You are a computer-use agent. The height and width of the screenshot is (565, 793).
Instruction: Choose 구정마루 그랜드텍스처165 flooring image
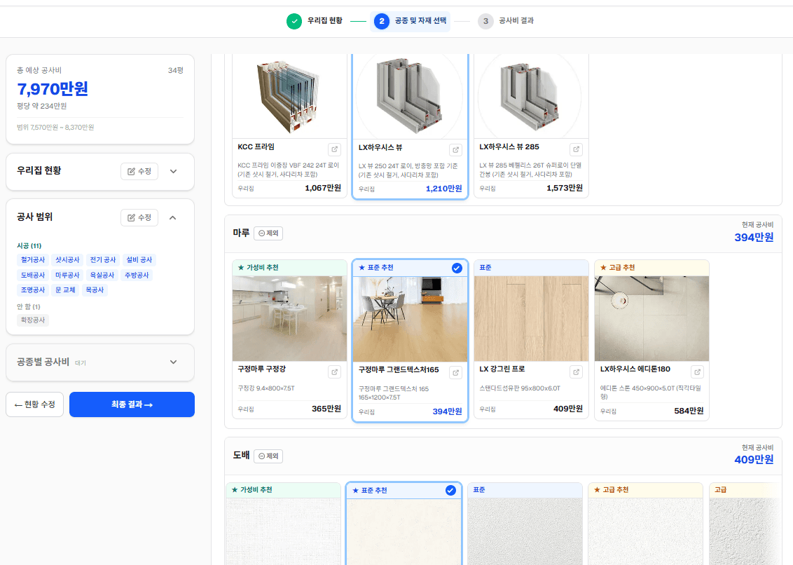point(410,319)
